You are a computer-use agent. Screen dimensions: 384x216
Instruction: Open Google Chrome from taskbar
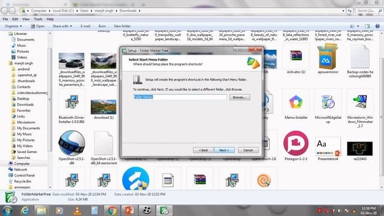pos(112,211)
